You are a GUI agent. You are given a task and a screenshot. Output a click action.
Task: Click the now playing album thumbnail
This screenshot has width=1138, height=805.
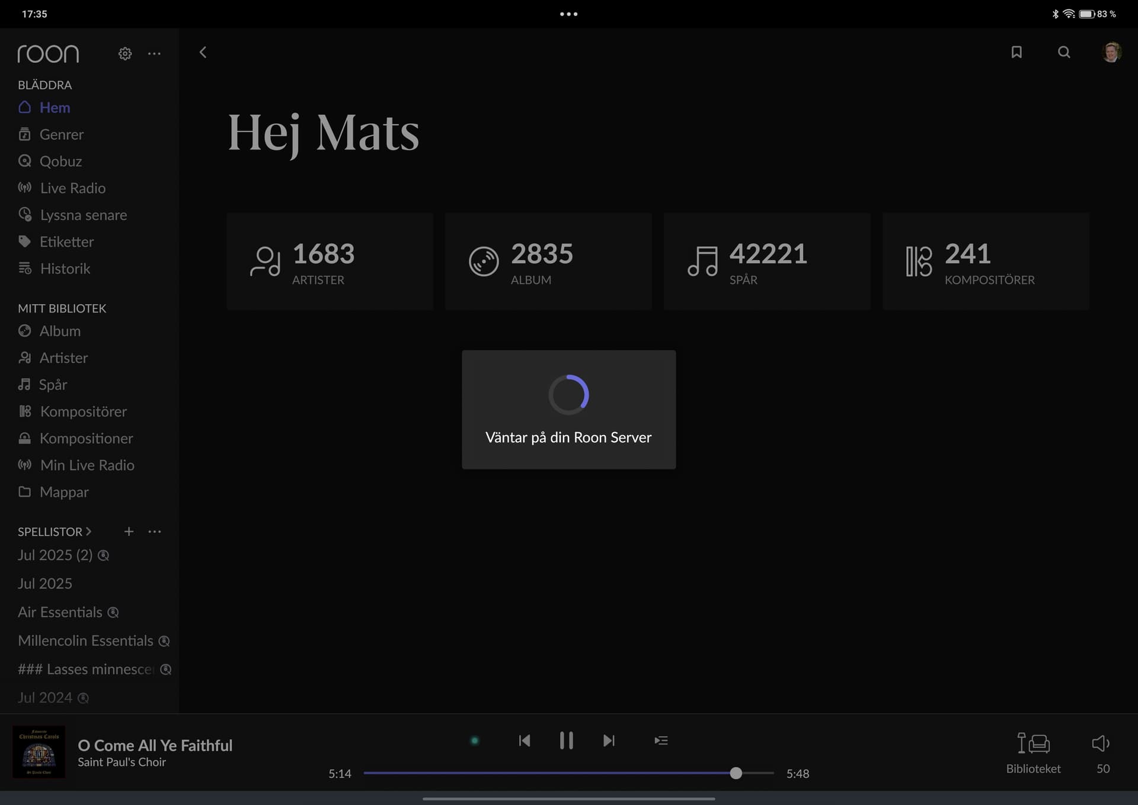click(39, 752)
